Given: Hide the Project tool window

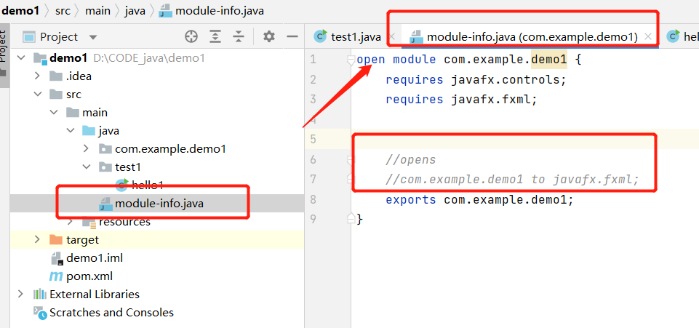Looking at the screenshot, I should point(292,36).
